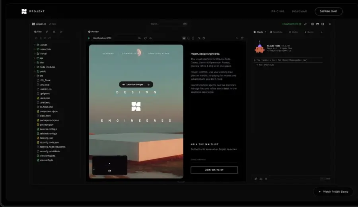358x207 pixels.
Task: Reload the preview with refresh icon
Action: tap(146, 38)
